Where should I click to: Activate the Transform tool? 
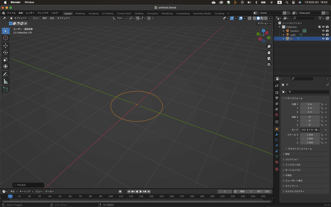pyautogui.click(x=6, y=66)
